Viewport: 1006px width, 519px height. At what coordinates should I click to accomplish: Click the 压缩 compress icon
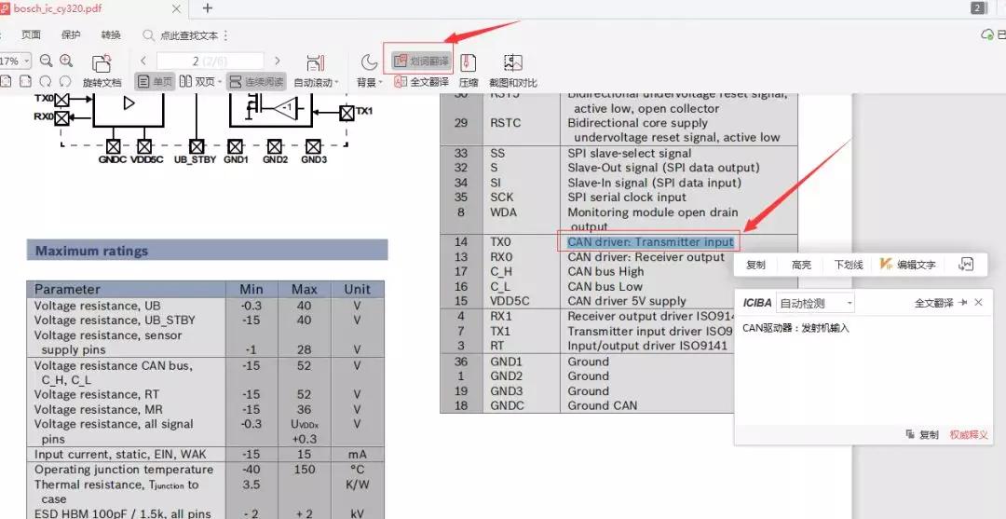[x=469, y=62]
